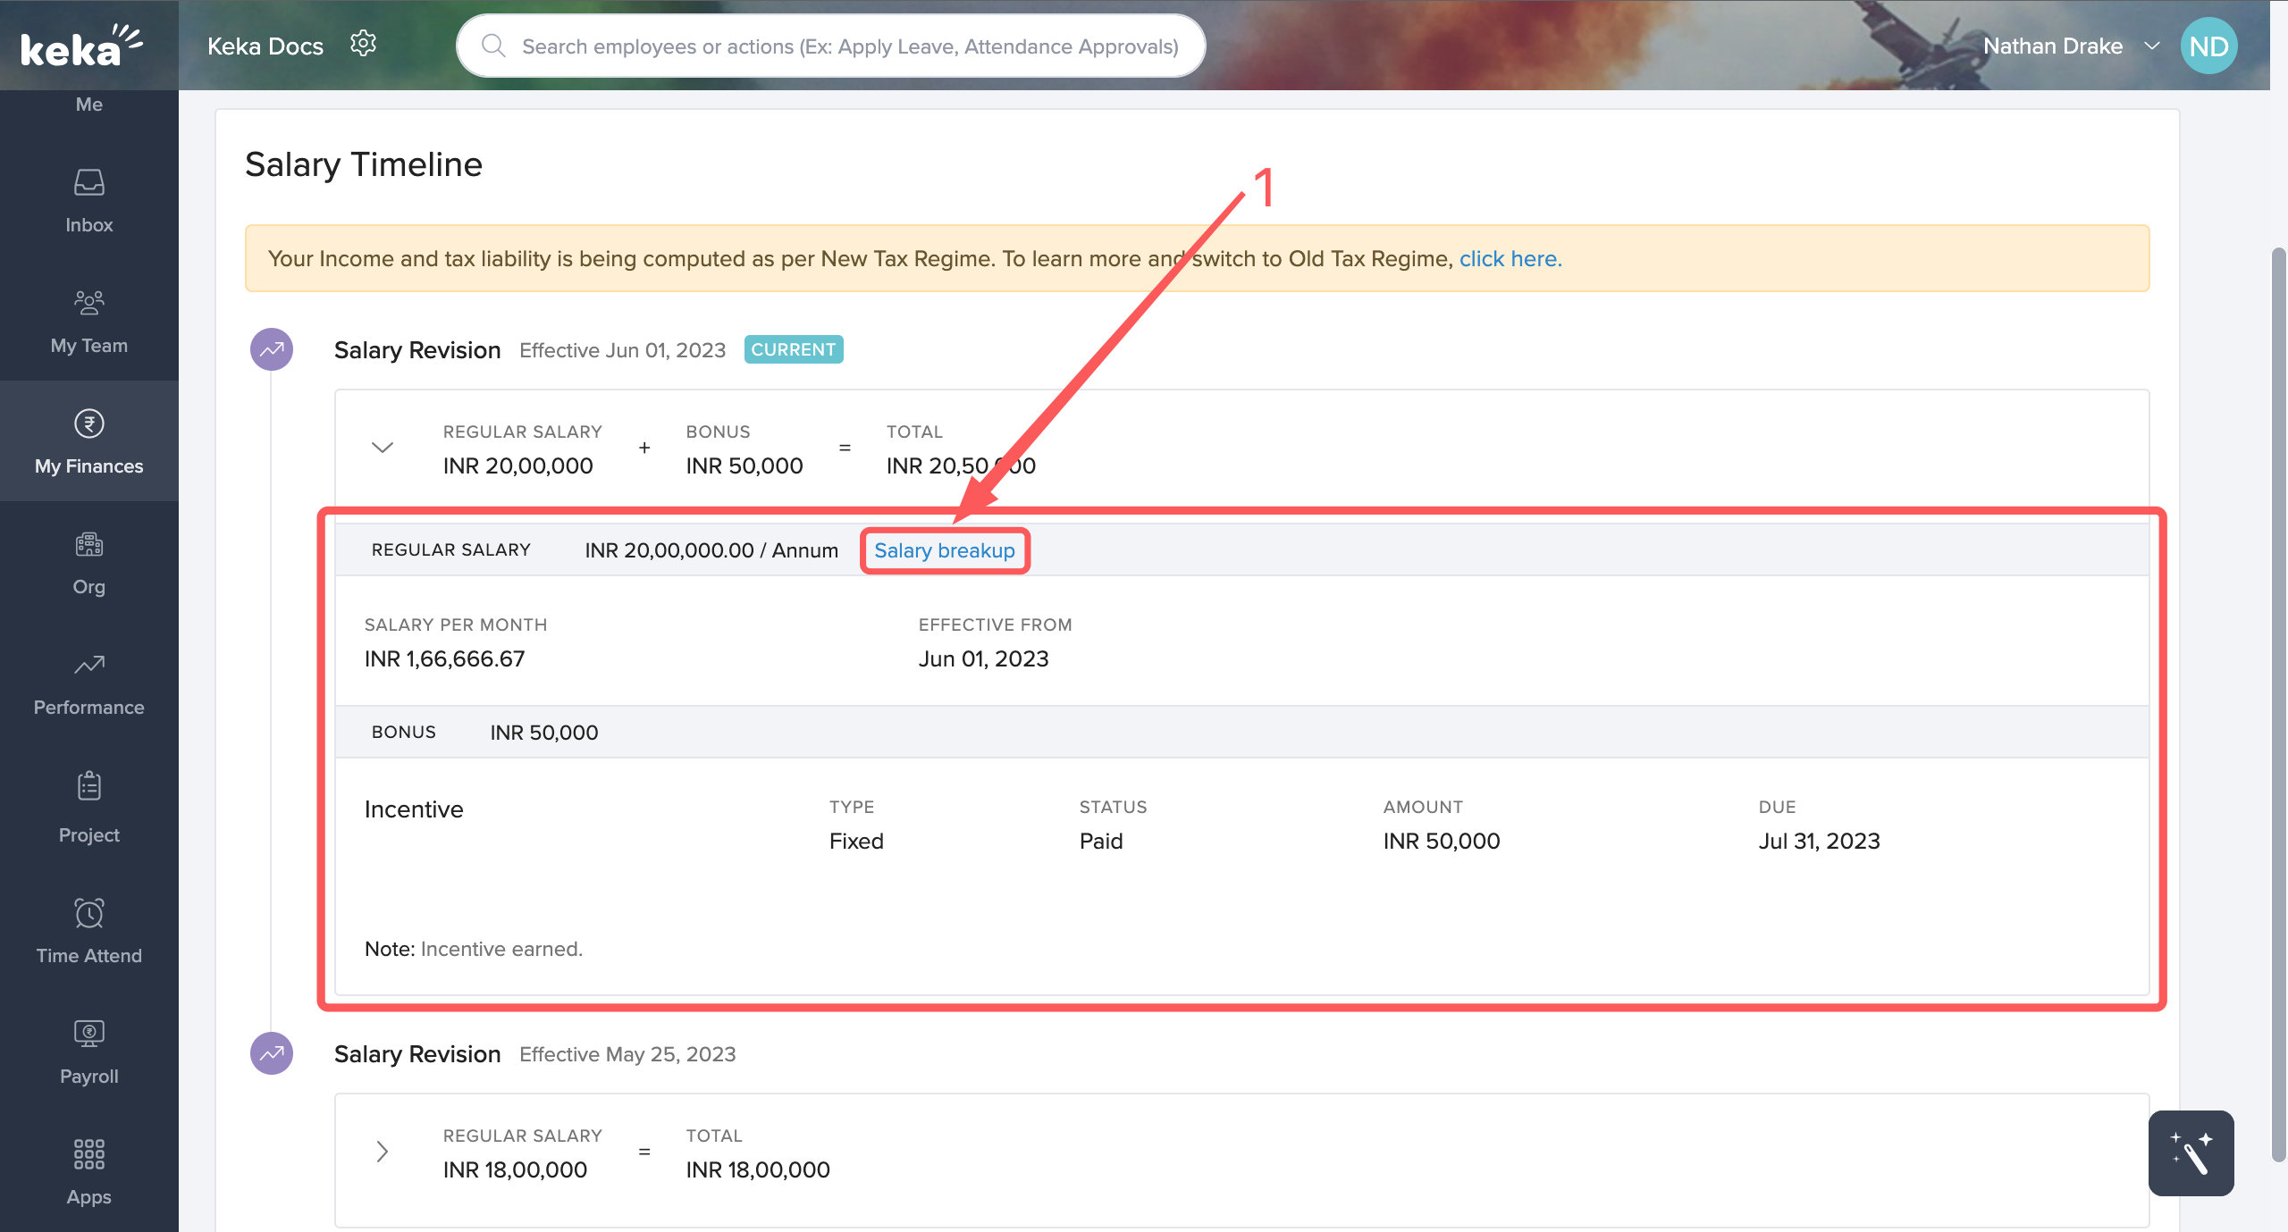Screen dimensions: 2288x1232
Task: Click the ND profile avatar
Action: (2208, 46)
